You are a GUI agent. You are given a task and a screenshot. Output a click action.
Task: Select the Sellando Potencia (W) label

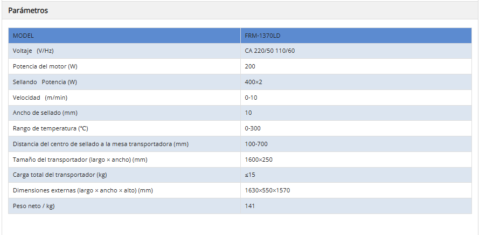pyautogui.click(x=45, y=82)
